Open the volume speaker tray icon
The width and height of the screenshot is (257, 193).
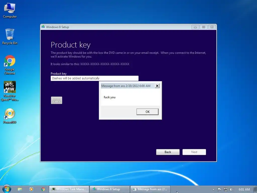[x=231, y=189]
